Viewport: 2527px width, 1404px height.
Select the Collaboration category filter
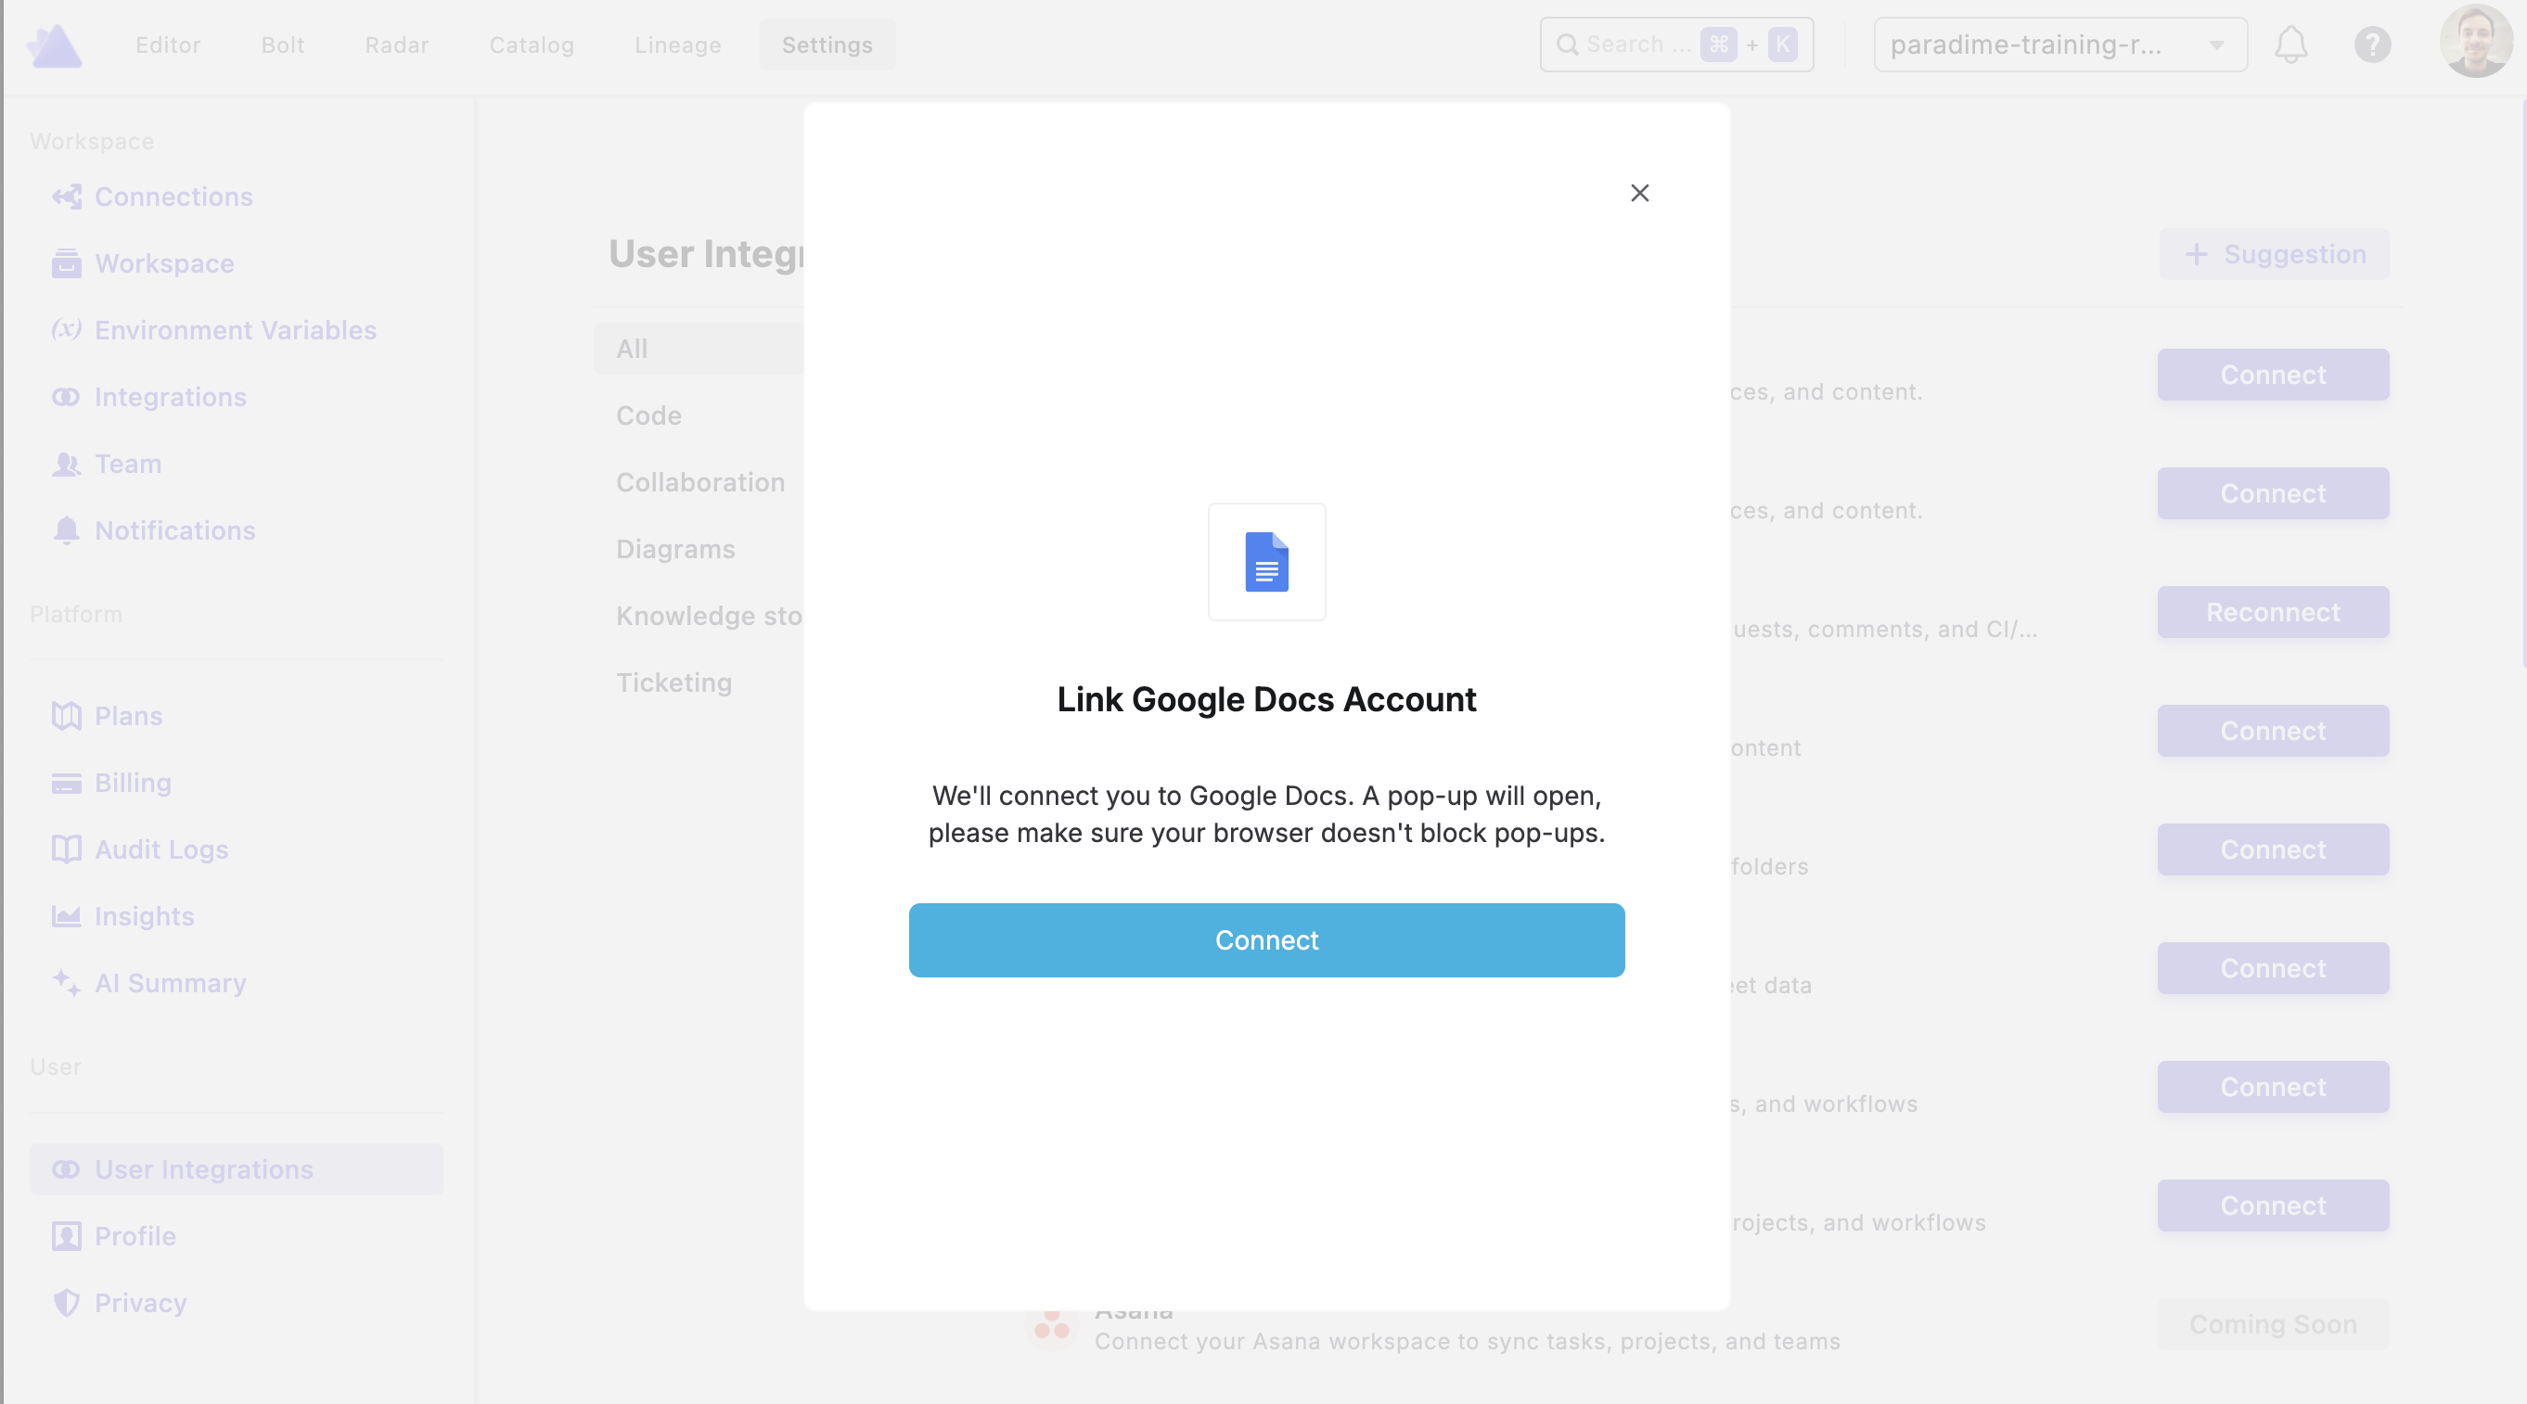pos(699,482)
